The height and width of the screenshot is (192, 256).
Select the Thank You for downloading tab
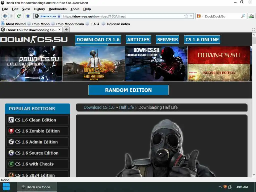(x=31, y=29)
